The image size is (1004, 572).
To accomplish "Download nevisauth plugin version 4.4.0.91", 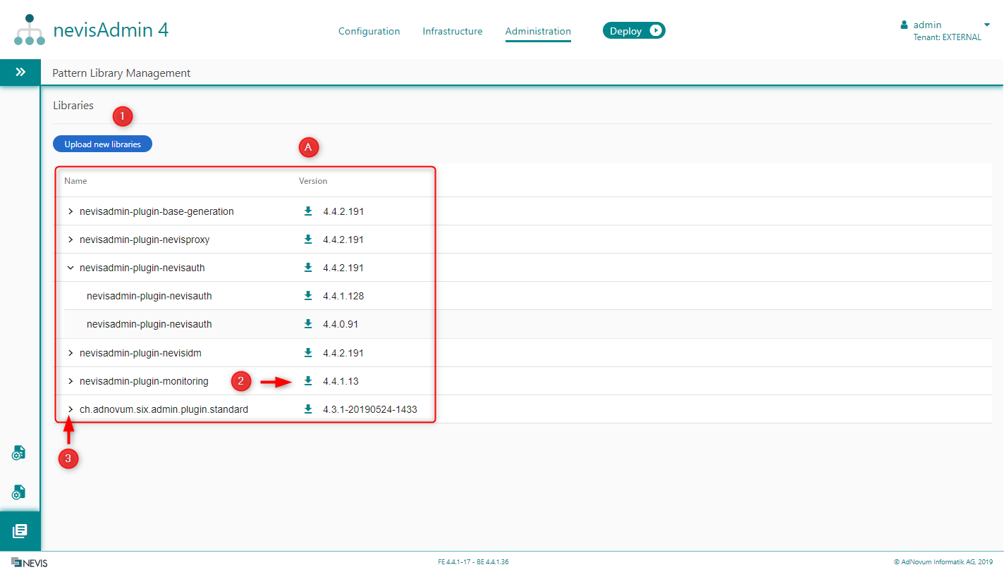I will pos(308,324).
